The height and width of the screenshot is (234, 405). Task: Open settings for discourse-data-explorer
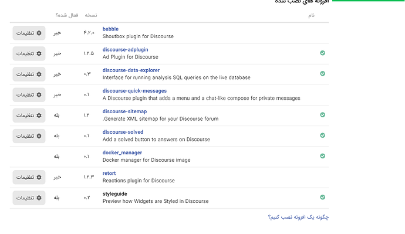click(x=29, y=74)
